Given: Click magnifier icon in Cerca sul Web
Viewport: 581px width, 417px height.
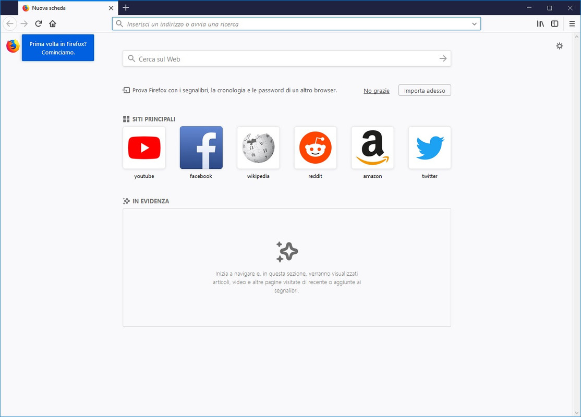Looking at the screenshot, I should 131,58.
